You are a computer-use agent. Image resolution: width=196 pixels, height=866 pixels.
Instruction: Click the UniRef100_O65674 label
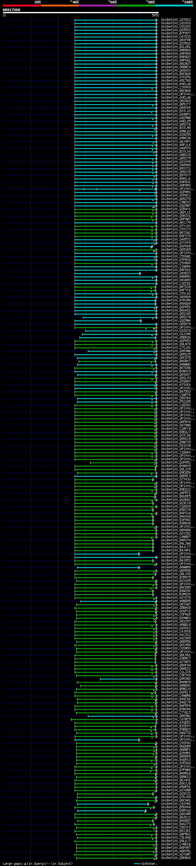pyautogui.click(x=176, y=324)
